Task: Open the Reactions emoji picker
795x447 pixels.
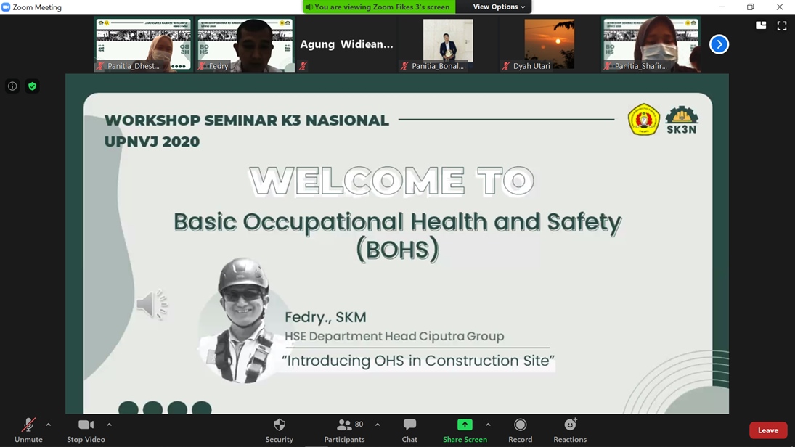Action: 570,430
